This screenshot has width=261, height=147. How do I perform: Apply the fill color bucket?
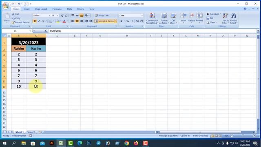[x=58, y=21]
